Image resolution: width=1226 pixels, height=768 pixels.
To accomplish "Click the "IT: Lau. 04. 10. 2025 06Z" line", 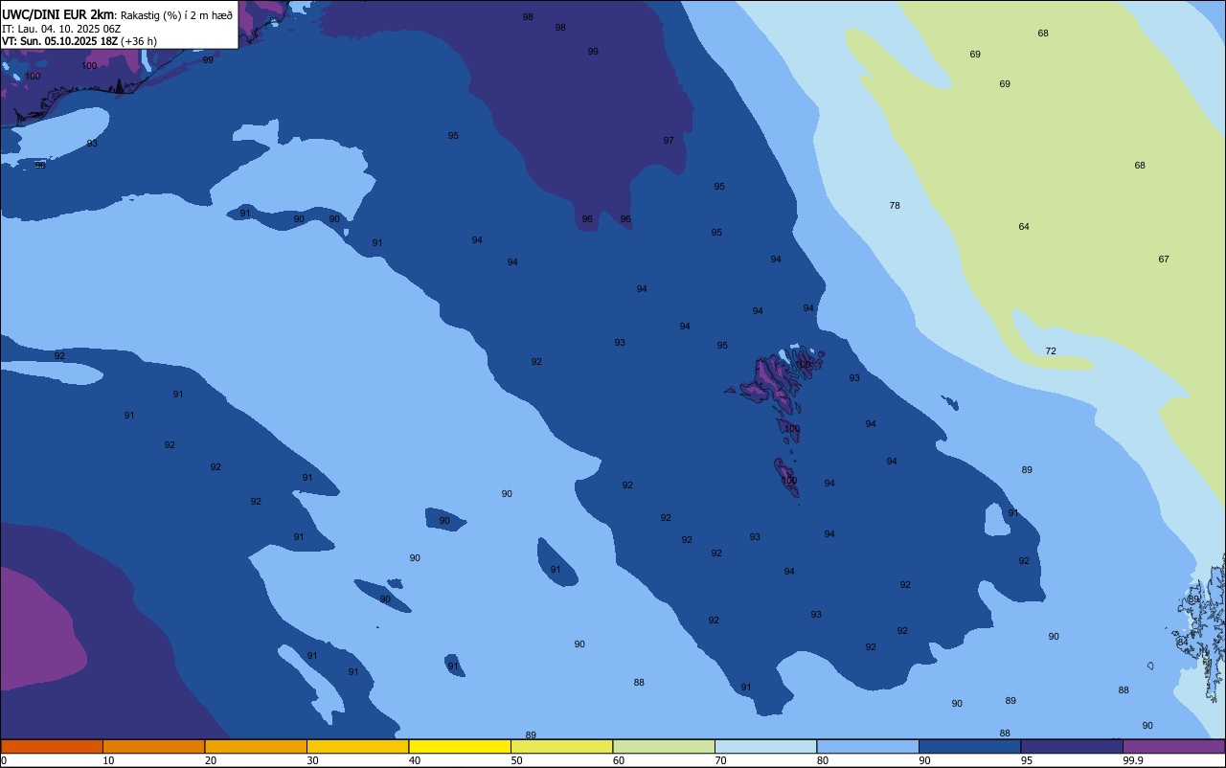I will tap(61, 29).
